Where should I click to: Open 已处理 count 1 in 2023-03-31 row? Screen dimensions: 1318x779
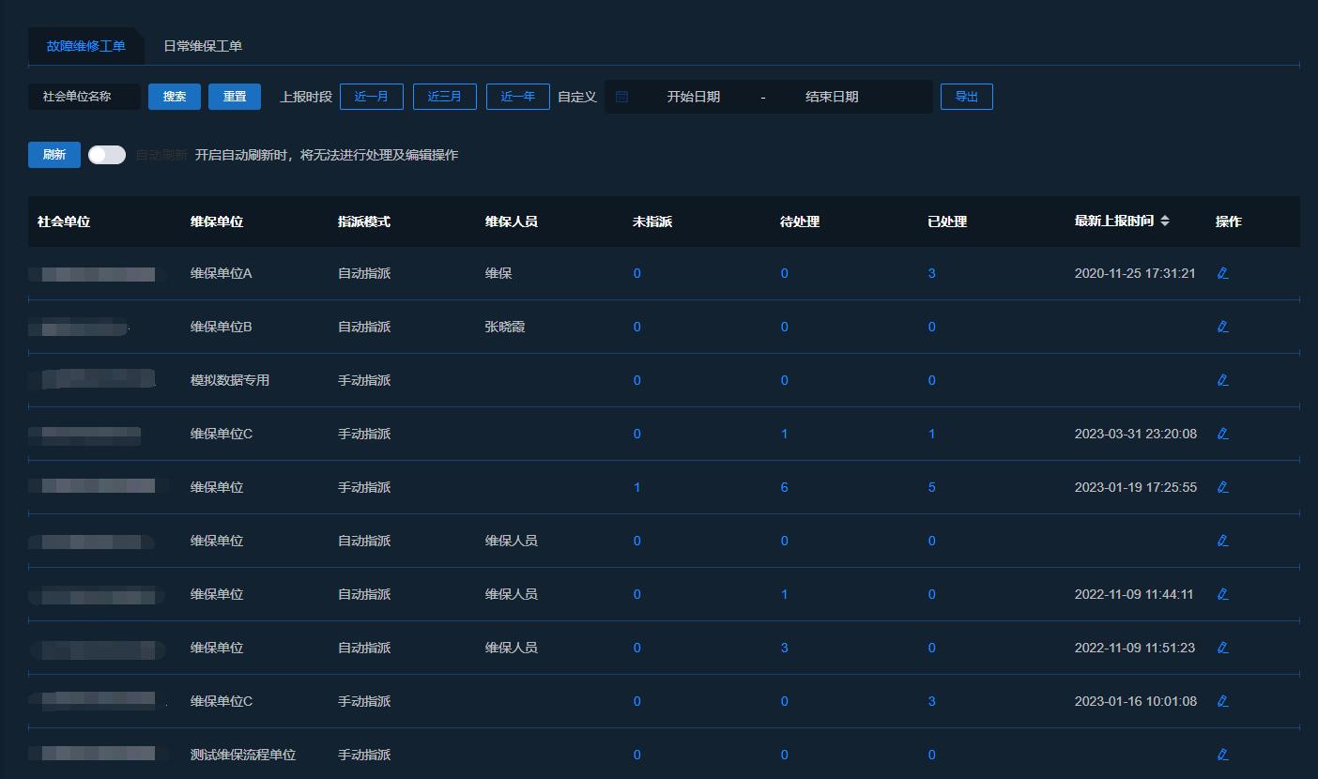point(931,434)
